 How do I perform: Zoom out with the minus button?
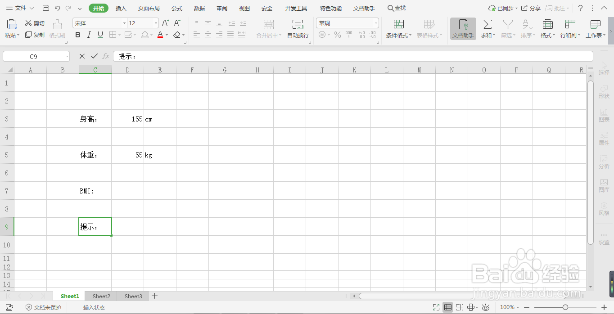[527, 307]
